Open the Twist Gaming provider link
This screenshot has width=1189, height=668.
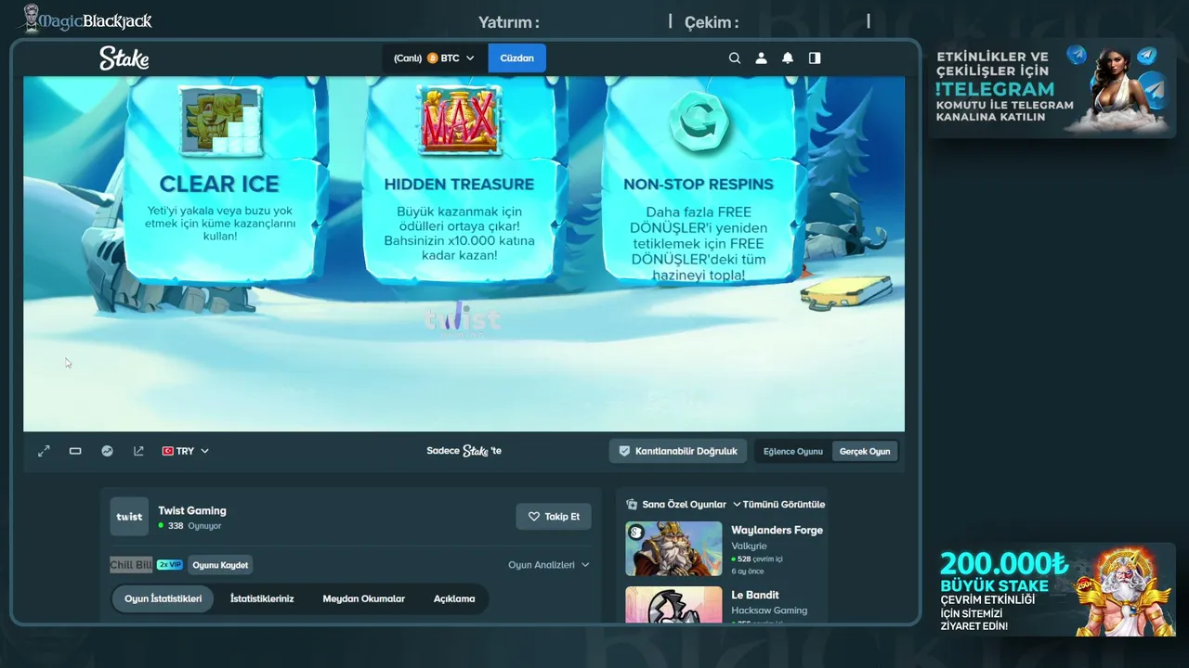tap(192, 510)
